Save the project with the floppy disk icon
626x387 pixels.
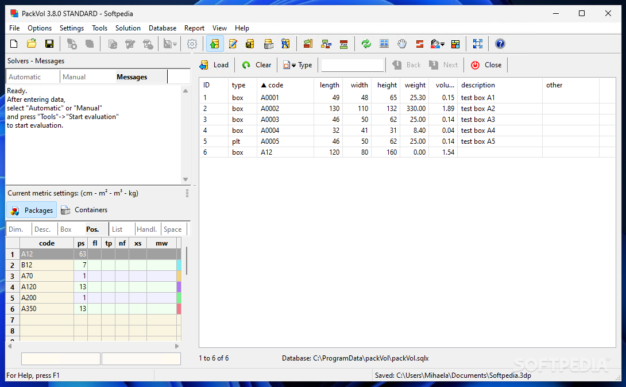pos(49,44)
